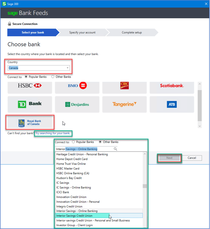Click the search magnifier icon
210x229 pixels.
[115, 149]
